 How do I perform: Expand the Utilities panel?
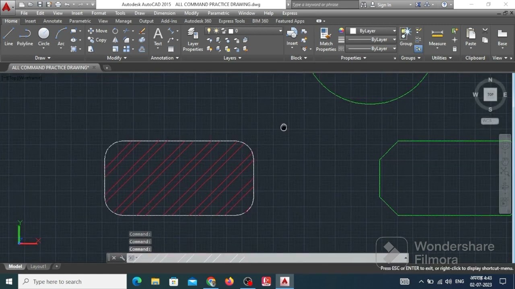pyautogui.click(x=442, y=58)
